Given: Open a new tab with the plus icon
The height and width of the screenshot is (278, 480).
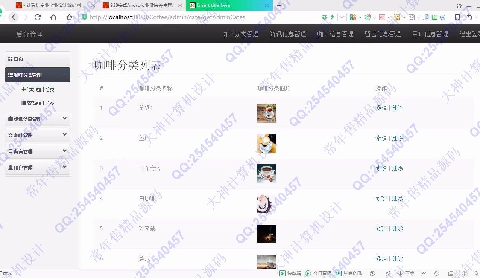Looking at the screenshot, I should click(x=279, y=5).
